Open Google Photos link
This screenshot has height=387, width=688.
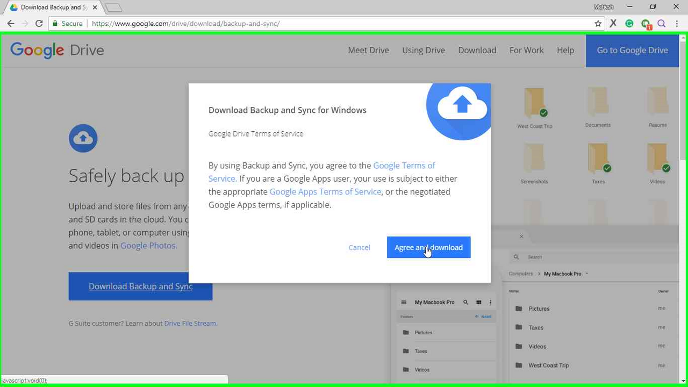pyautogui.click(x=148, y=245)
